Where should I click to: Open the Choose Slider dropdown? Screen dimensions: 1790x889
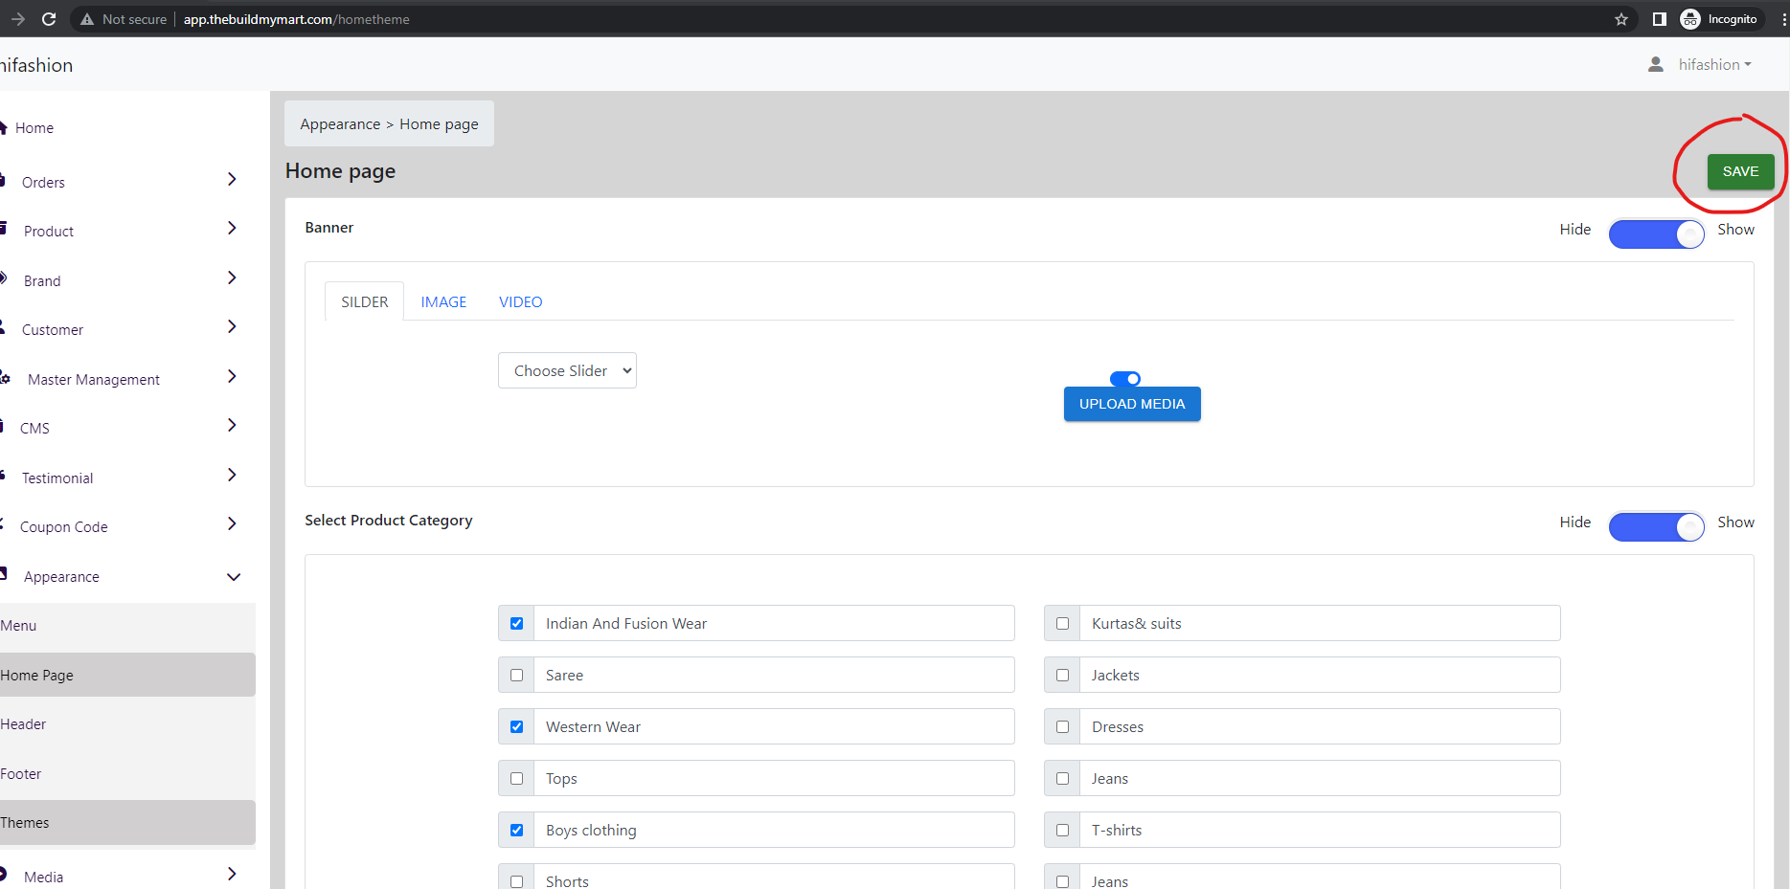coord(567,370)
